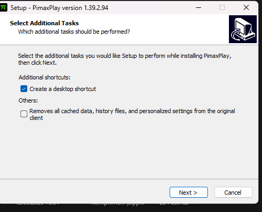Click the 'Others:' group label
Image resolution: width=262 pixels, height=212 pixels.
pyautogui.click(x=28, y=100)
